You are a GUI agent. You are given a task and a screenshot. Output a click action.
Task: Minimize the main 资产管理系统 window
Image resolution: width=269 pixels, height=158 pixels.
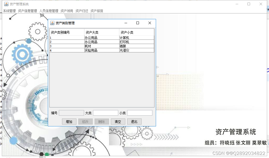coord(237,4)
